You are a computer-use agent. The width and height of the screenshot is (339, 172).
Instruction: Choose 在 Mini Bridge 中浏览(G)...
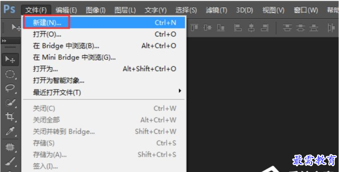pyautogui.click(x=104, y=57)
